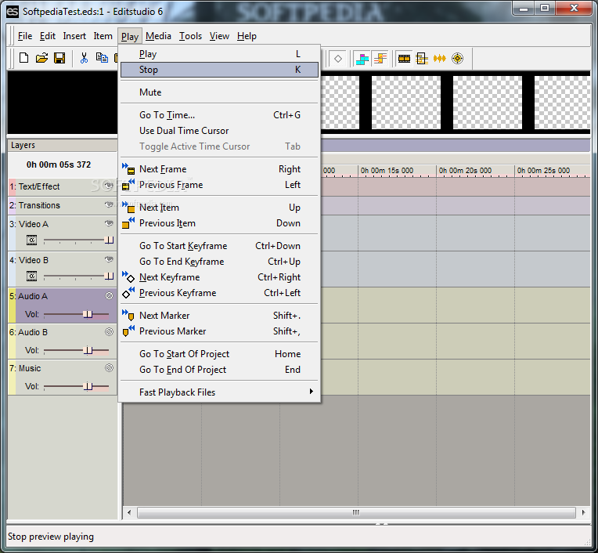Image resolution: width=598 pixels, height=553 pixels.
Task: Click the cyan-magenta blocks toolbar icon
Action: [362, 59]
